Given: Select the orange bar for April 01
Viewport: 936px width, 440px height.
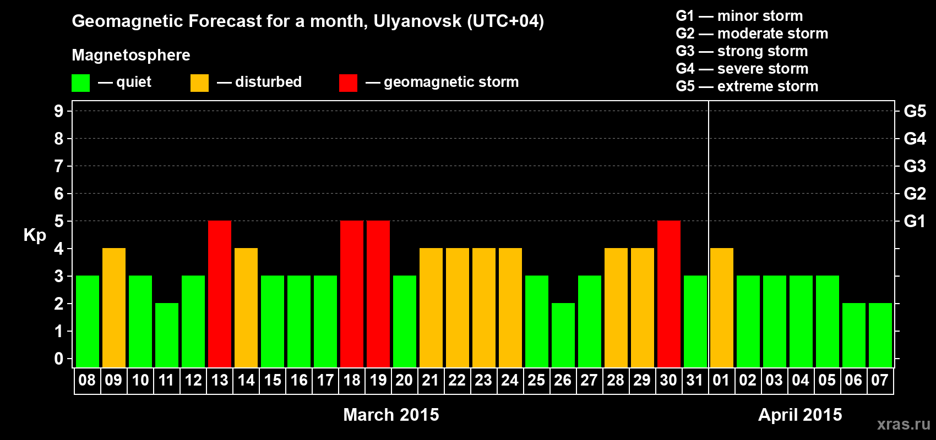Looking at the screenshot, I should pos(722,307).
